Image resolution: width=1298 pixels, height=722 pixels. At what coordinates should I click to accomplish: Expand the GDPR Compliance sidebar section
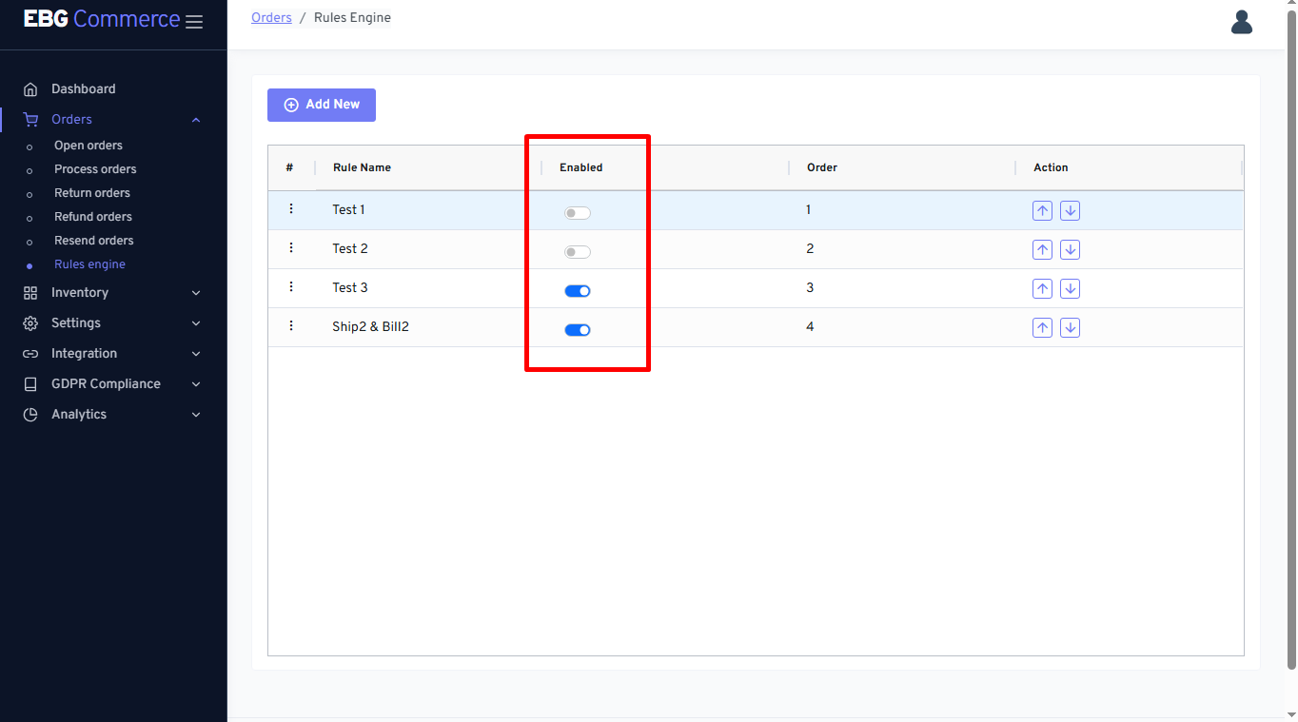(x=112, y=384)
